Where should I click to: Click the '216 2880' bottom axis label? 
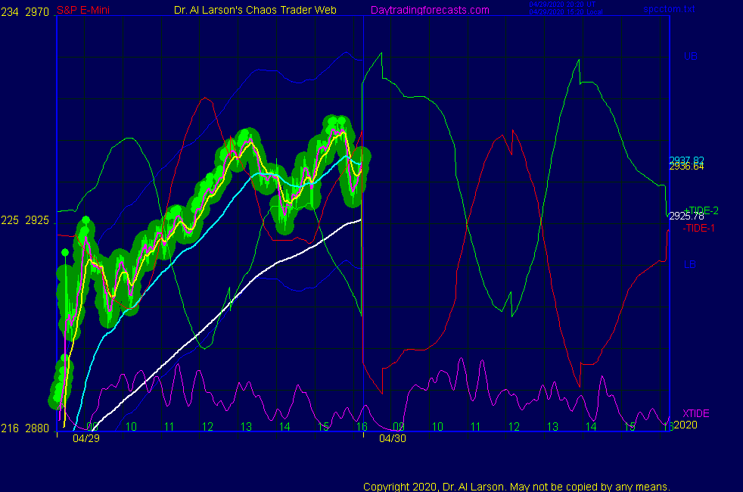click(x=25, y=428)
